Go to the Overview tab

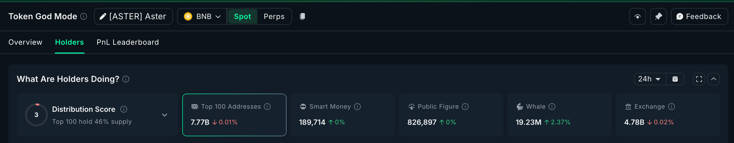coord(25,42)
